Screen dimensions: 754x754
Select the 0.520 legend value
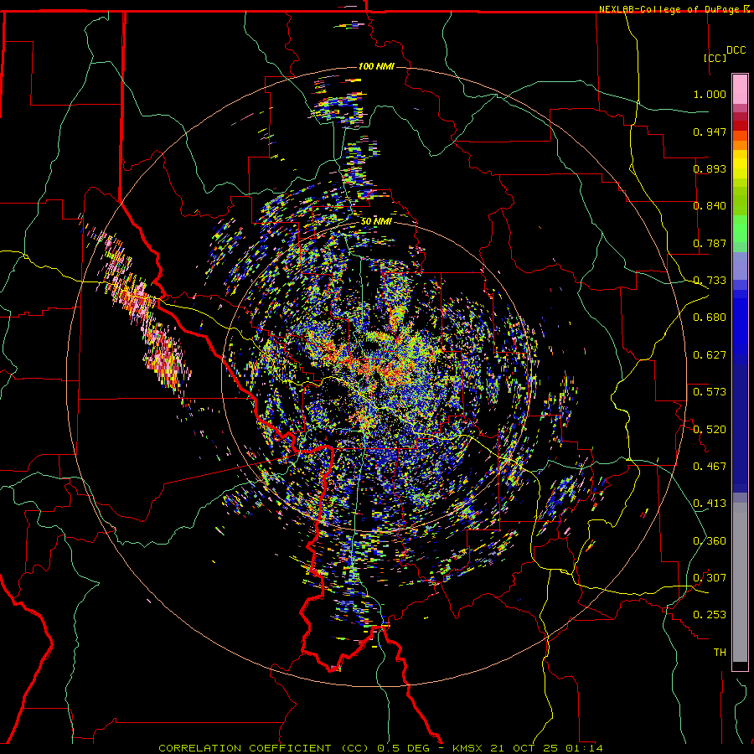point(710,430)
